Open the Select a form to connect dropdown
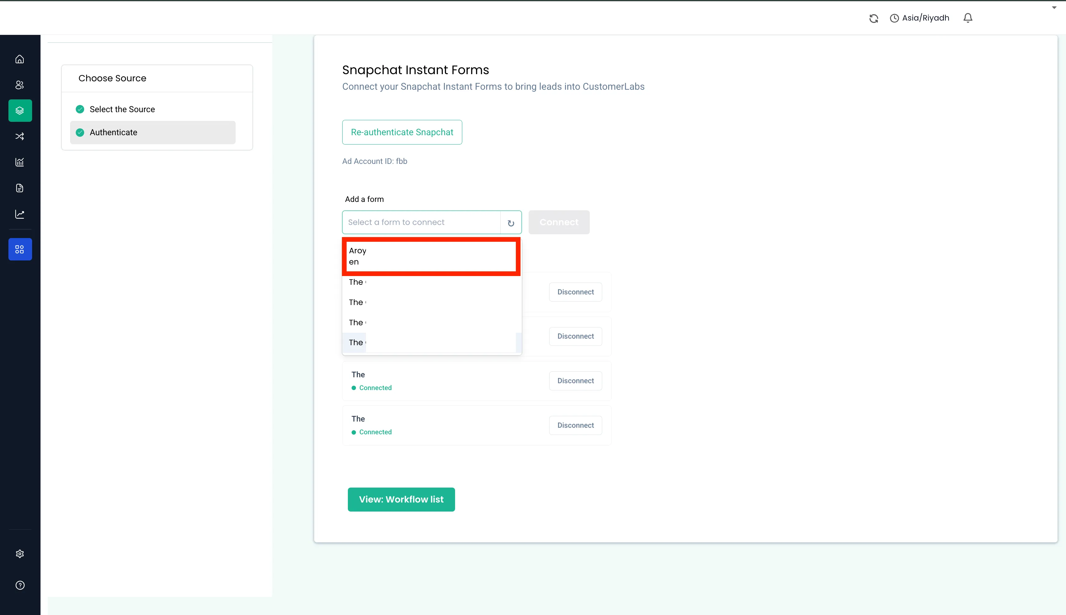 (421, 222)
